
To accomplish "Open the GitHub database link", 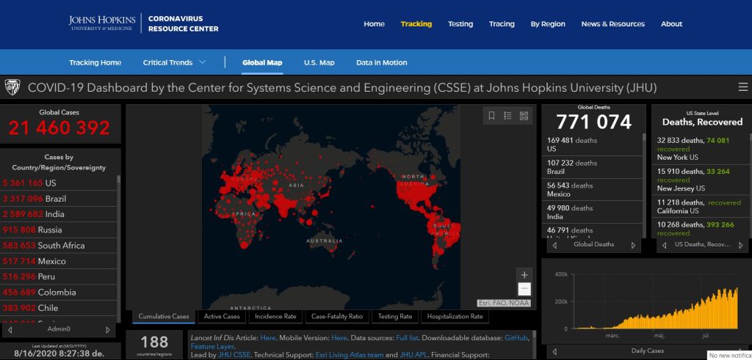I will click(x=516, y=338).
